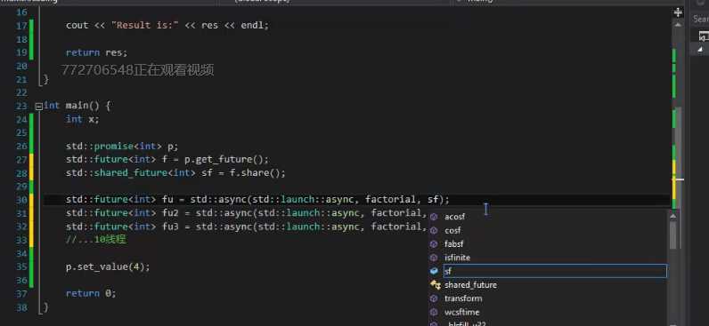The width and height of the screenshot is (709, 326).
Task: Click line number 22 in the gutter
Action: (x=21, y=92)
